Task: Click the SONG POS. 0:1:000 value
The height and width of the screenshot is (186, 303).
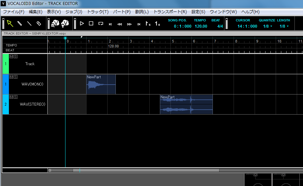Action: pos(183,26)
